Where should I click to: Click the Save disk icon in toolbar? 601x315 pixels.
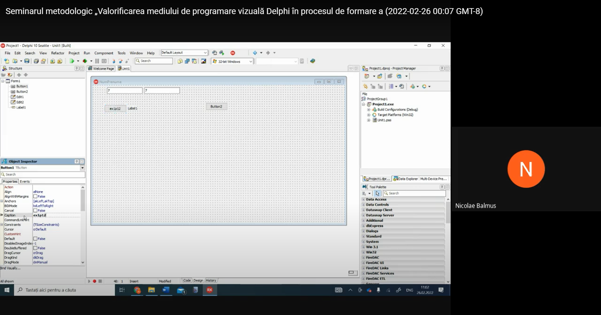(x=27, y=61)
